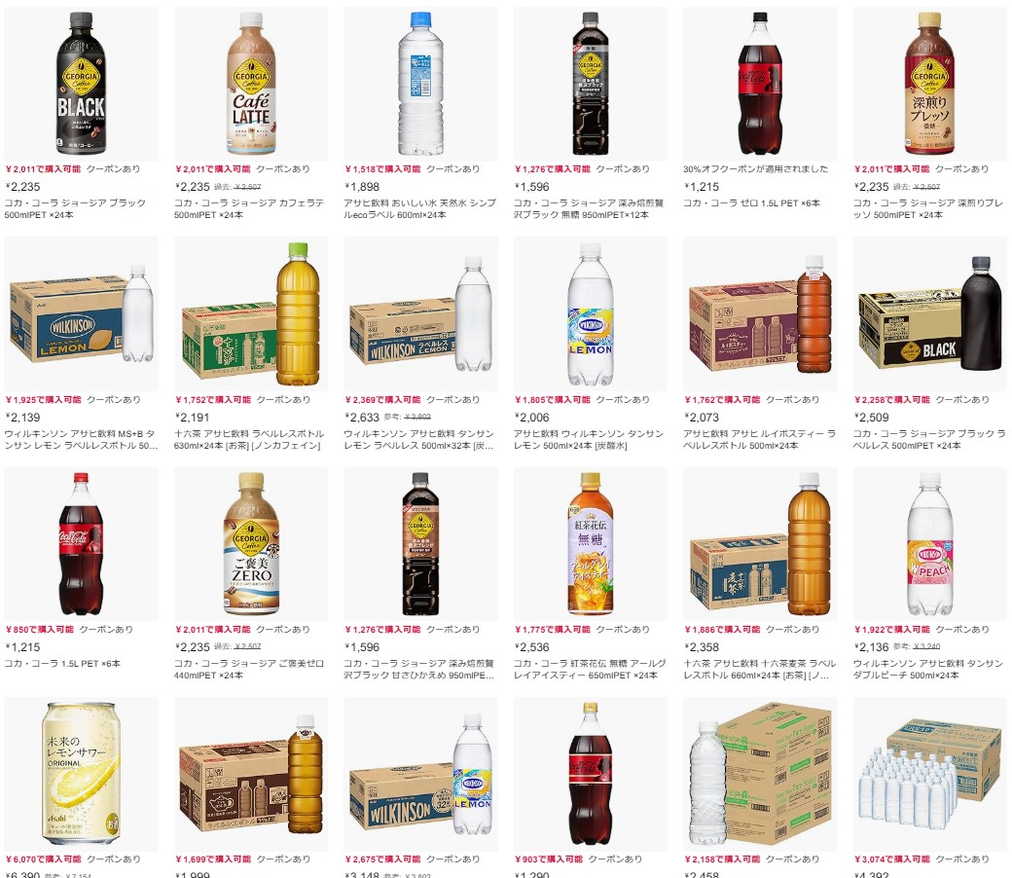Screen dimensions: 1012x878
Task: Open title link コカ・コーラ ゼロ 1.5L PET ×6本
Action: tap(752, 202)
